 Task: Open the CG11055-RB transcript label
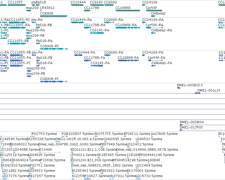(x=18, y=41)
